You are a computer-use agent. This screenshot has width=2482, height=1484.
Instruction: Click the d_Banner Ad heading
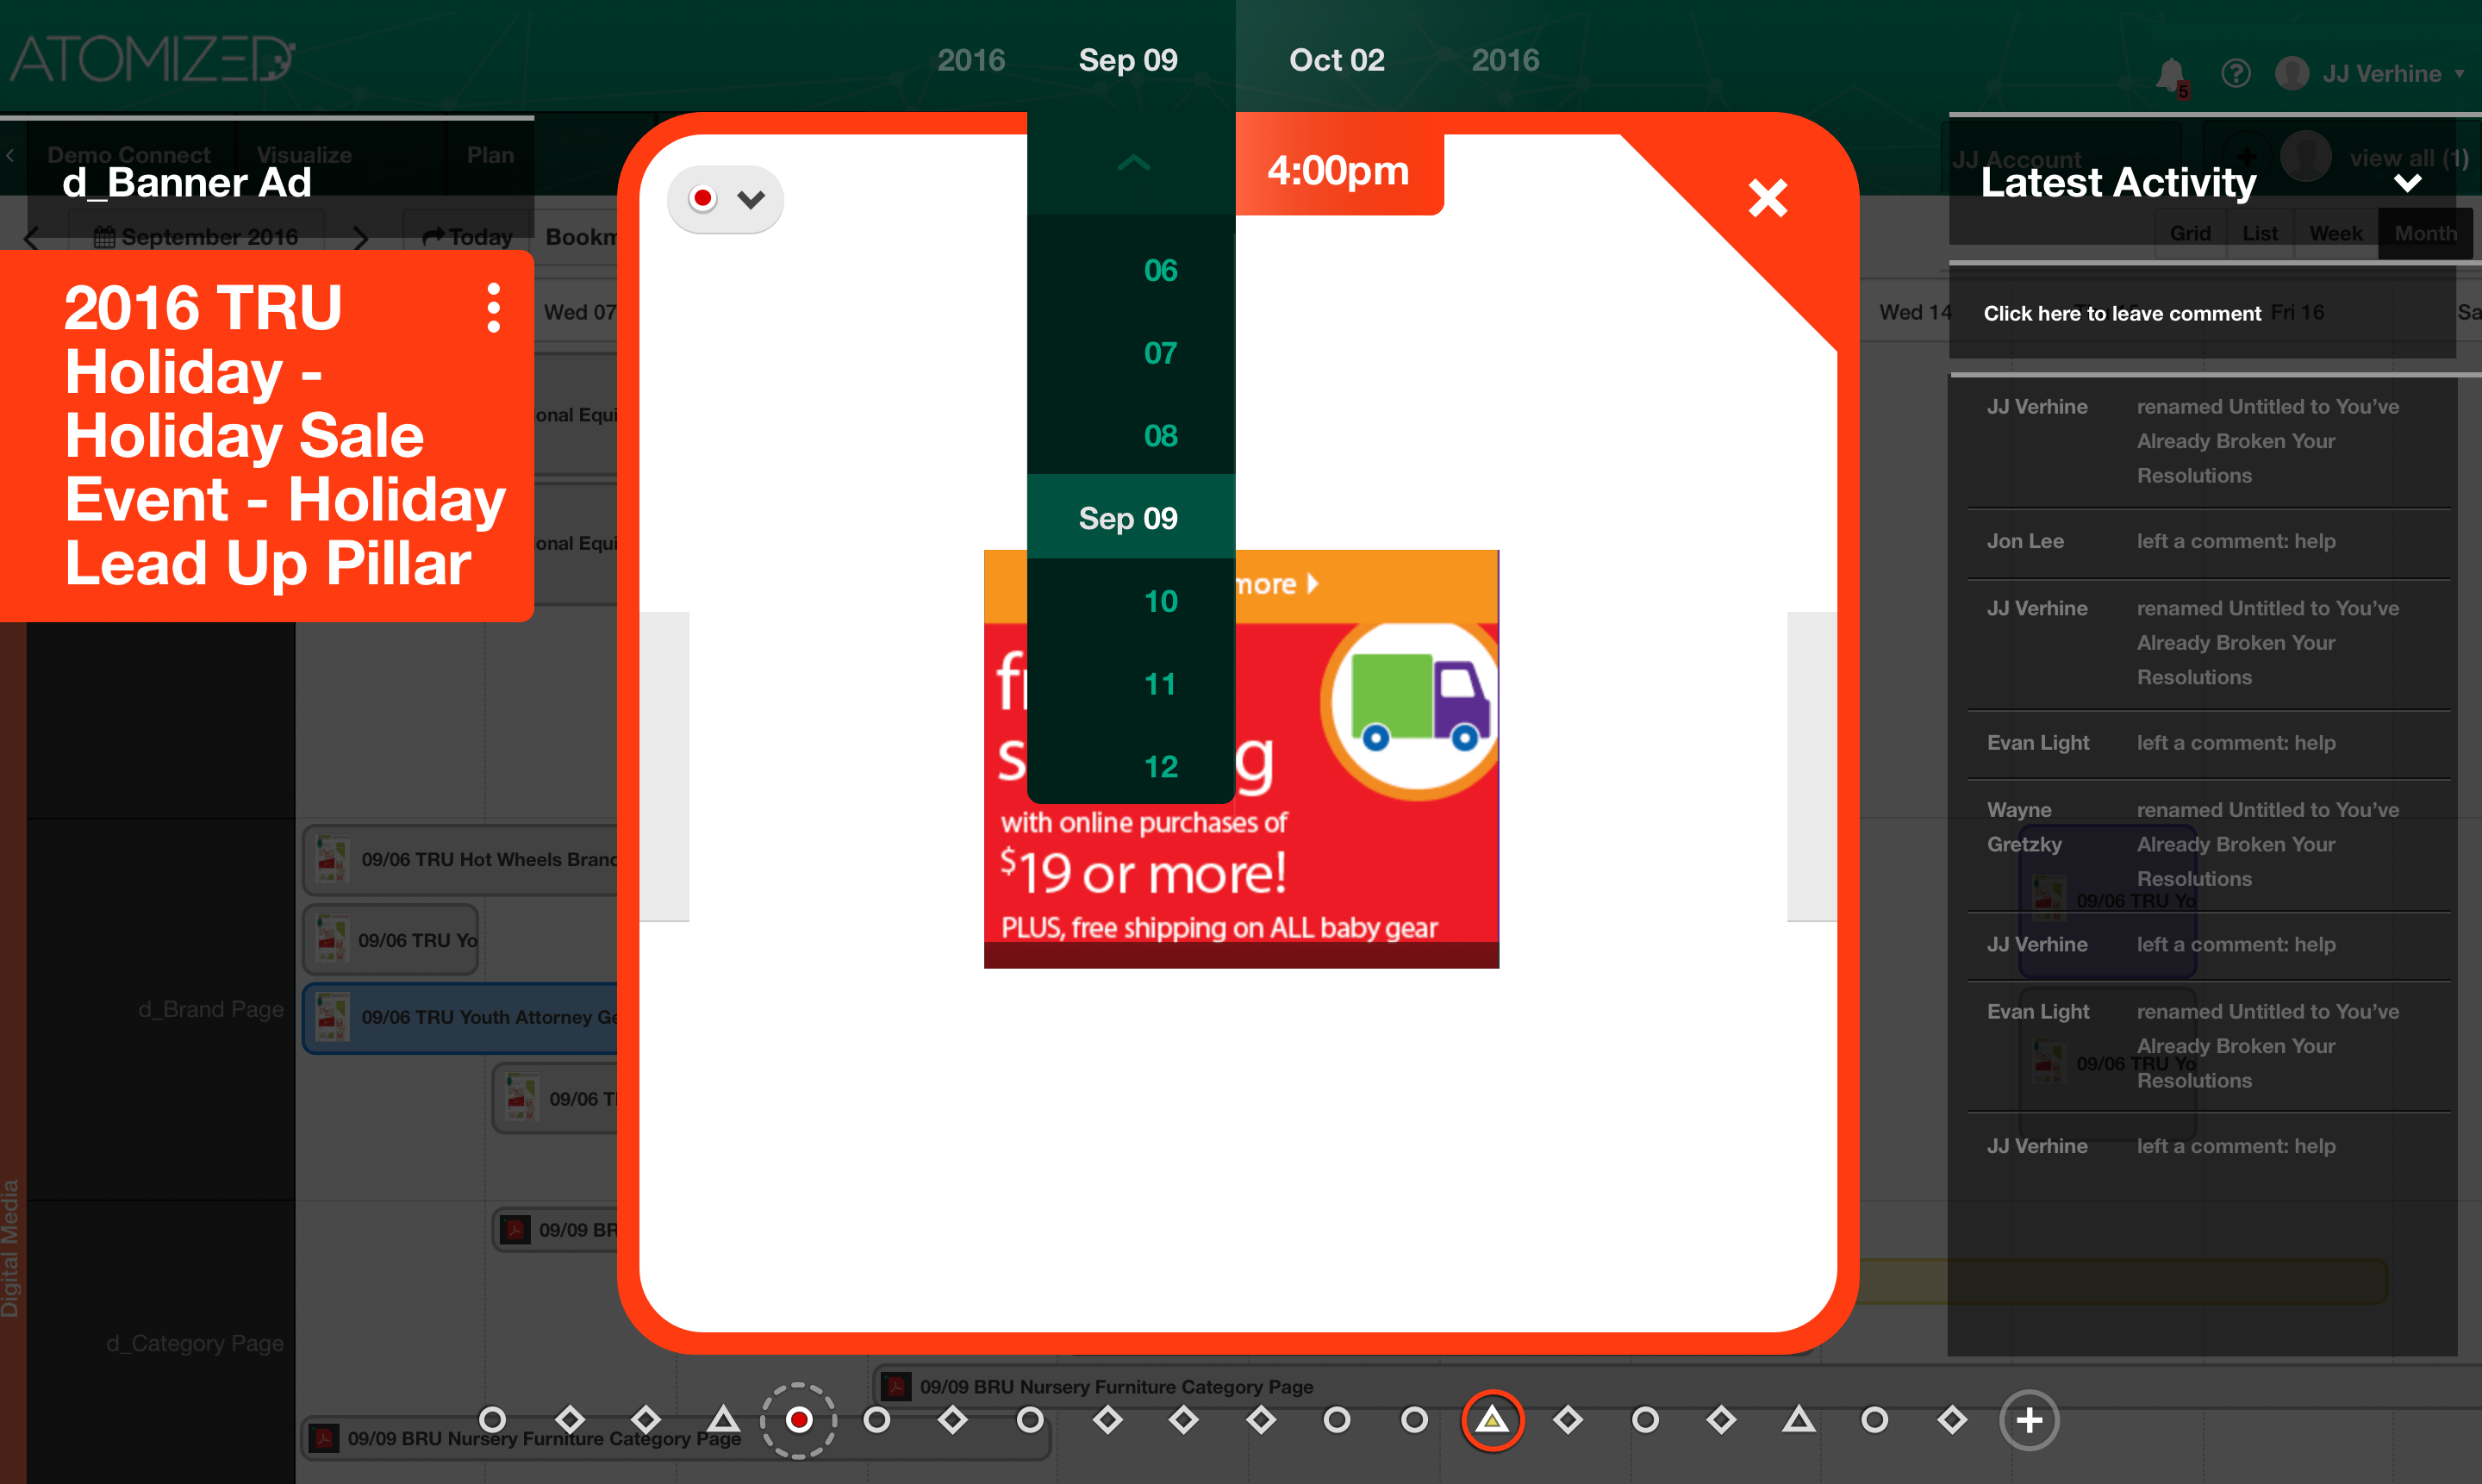tap(187, 183)
